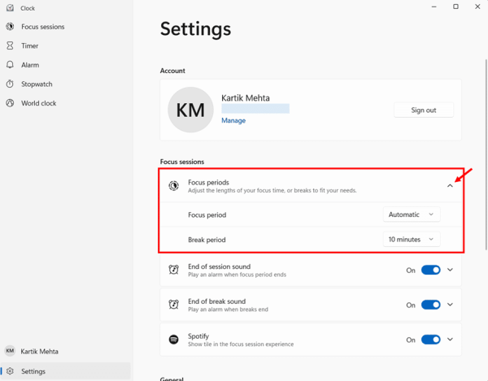
Task: Click the vertical scrollbar on the right
Action: click(x=486, y=154)
